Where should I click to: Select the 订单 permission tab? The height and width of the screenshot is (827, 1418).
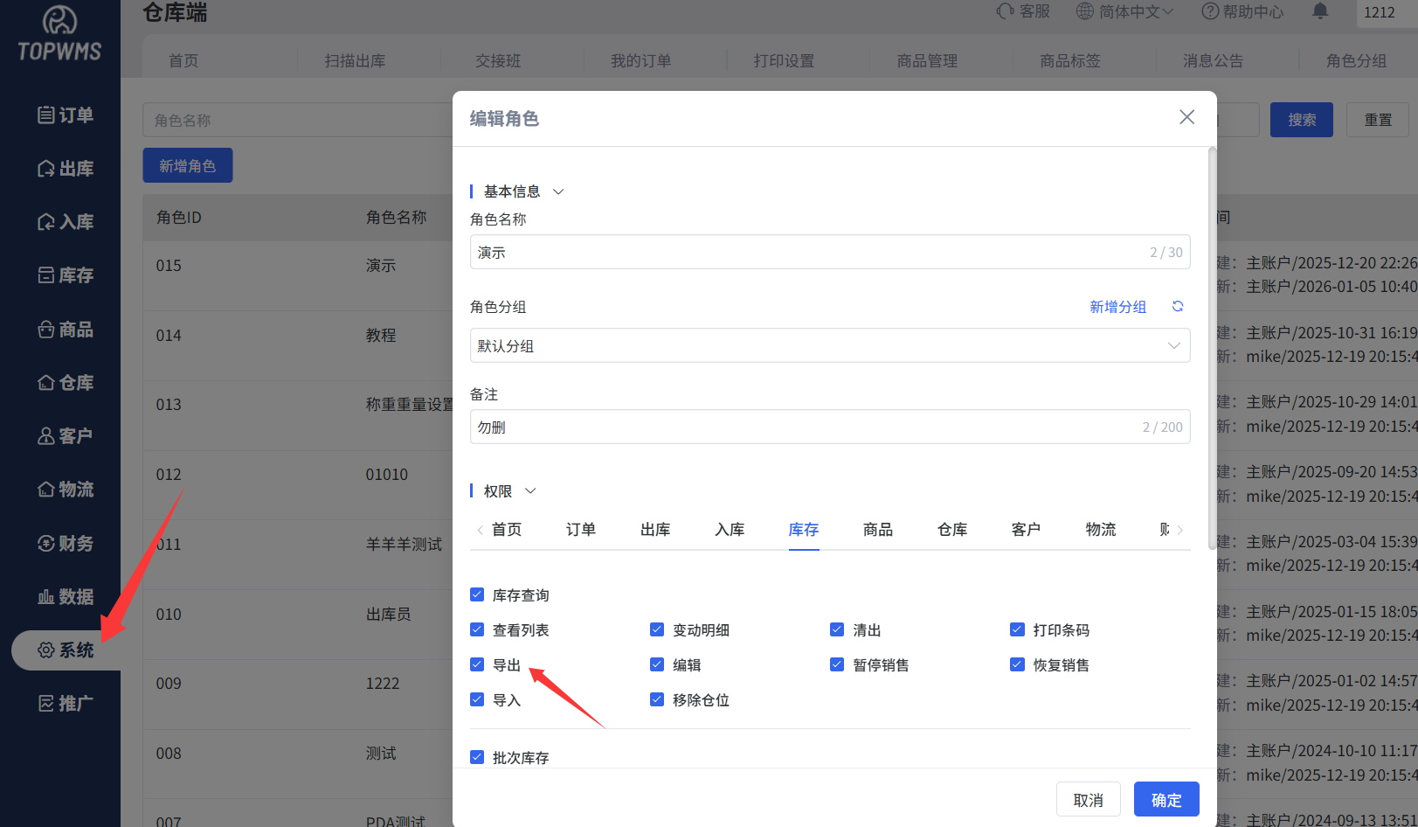coord(580,530)
